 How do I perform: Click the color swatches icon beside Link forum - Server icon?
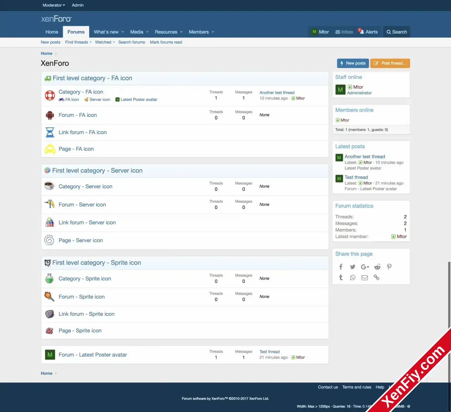(x=50, y=222)
